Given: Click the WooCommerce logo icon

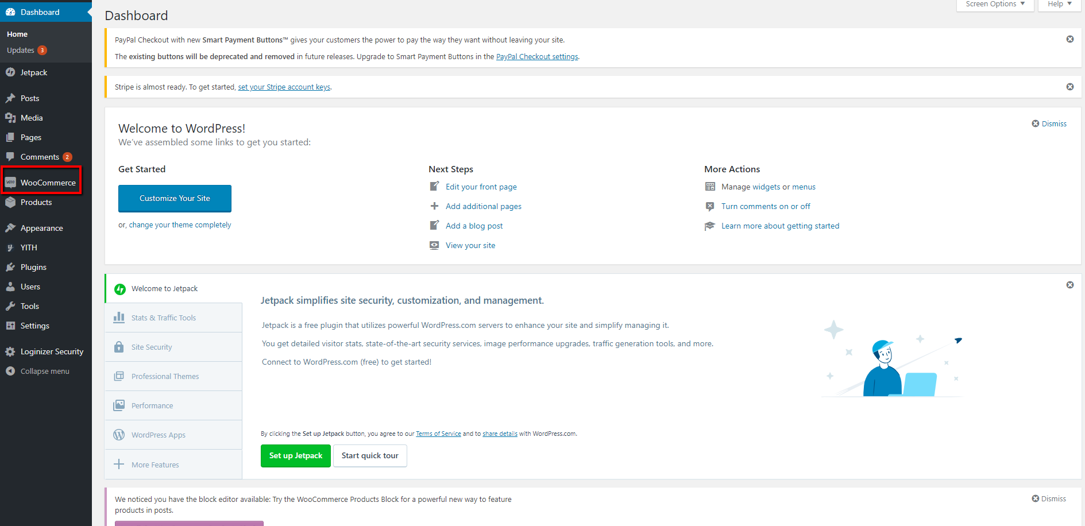Looking at the screenshot, I should 10,183.
